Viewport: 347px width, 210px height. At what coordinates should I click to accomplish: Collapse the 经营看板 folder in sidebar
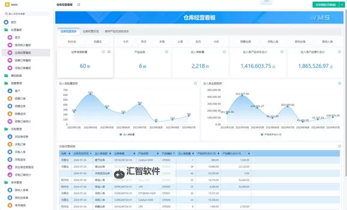6,30
